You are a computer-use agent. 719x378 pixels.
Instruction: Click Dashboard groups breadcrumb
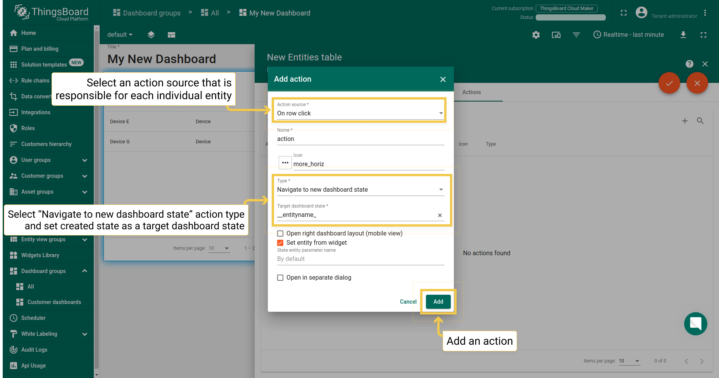(x=147, y=13)
